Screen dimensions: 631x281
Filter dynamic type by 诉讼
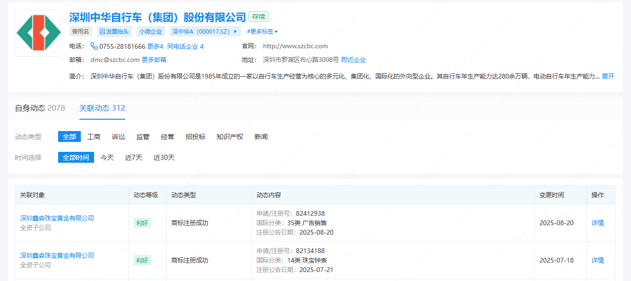119,137
